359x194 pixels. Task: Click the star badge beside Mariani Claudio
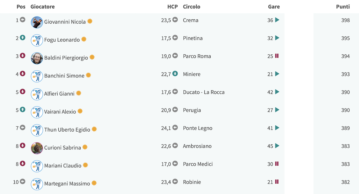click(86, 165)
